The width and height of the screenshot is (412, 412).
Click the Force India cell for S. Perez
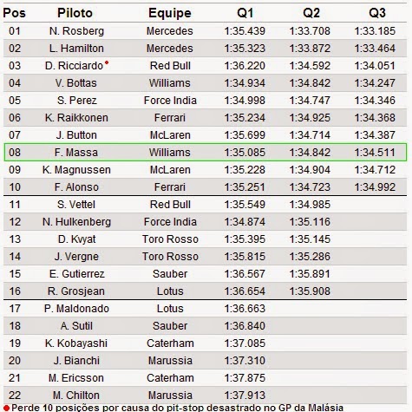(x=170, y=101)
